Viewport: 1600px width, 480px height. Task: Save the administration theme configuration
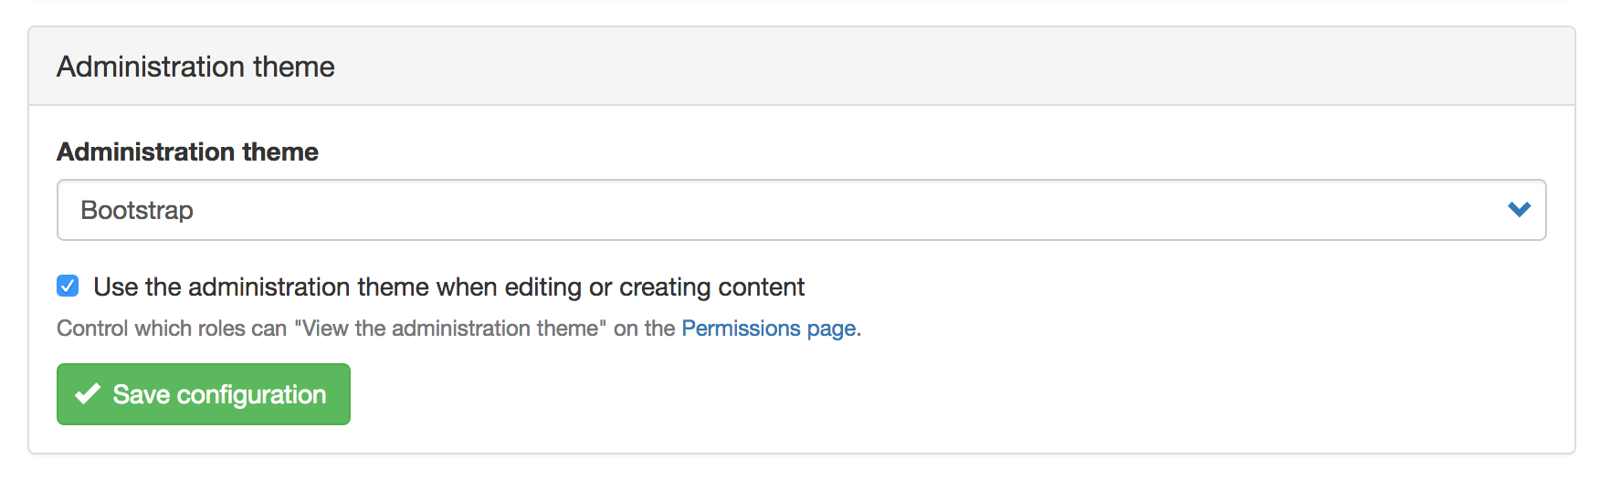204,394
